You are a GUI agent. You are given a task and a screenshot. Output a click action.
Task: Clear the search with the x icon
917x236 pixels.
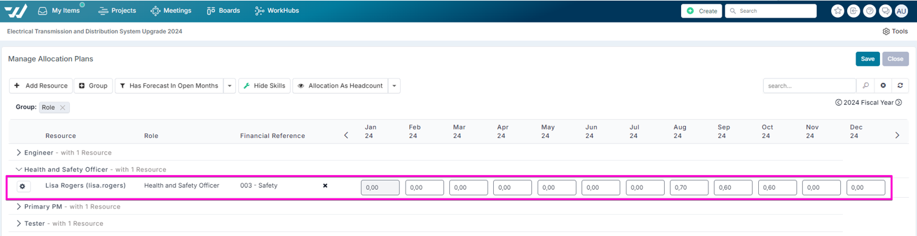coord(883,86)
